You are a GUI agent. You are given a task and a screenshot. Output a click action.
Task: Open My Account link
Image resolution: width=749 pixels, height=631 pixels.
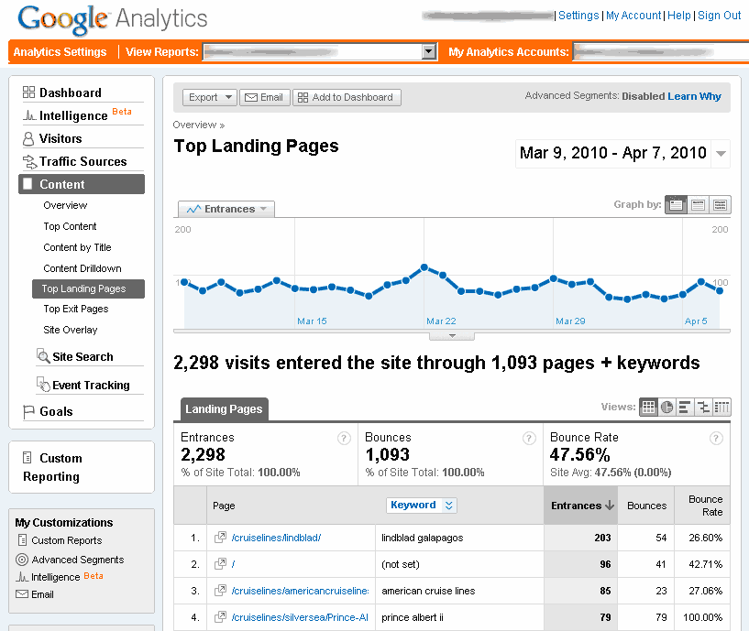click(x=633, y=16)
